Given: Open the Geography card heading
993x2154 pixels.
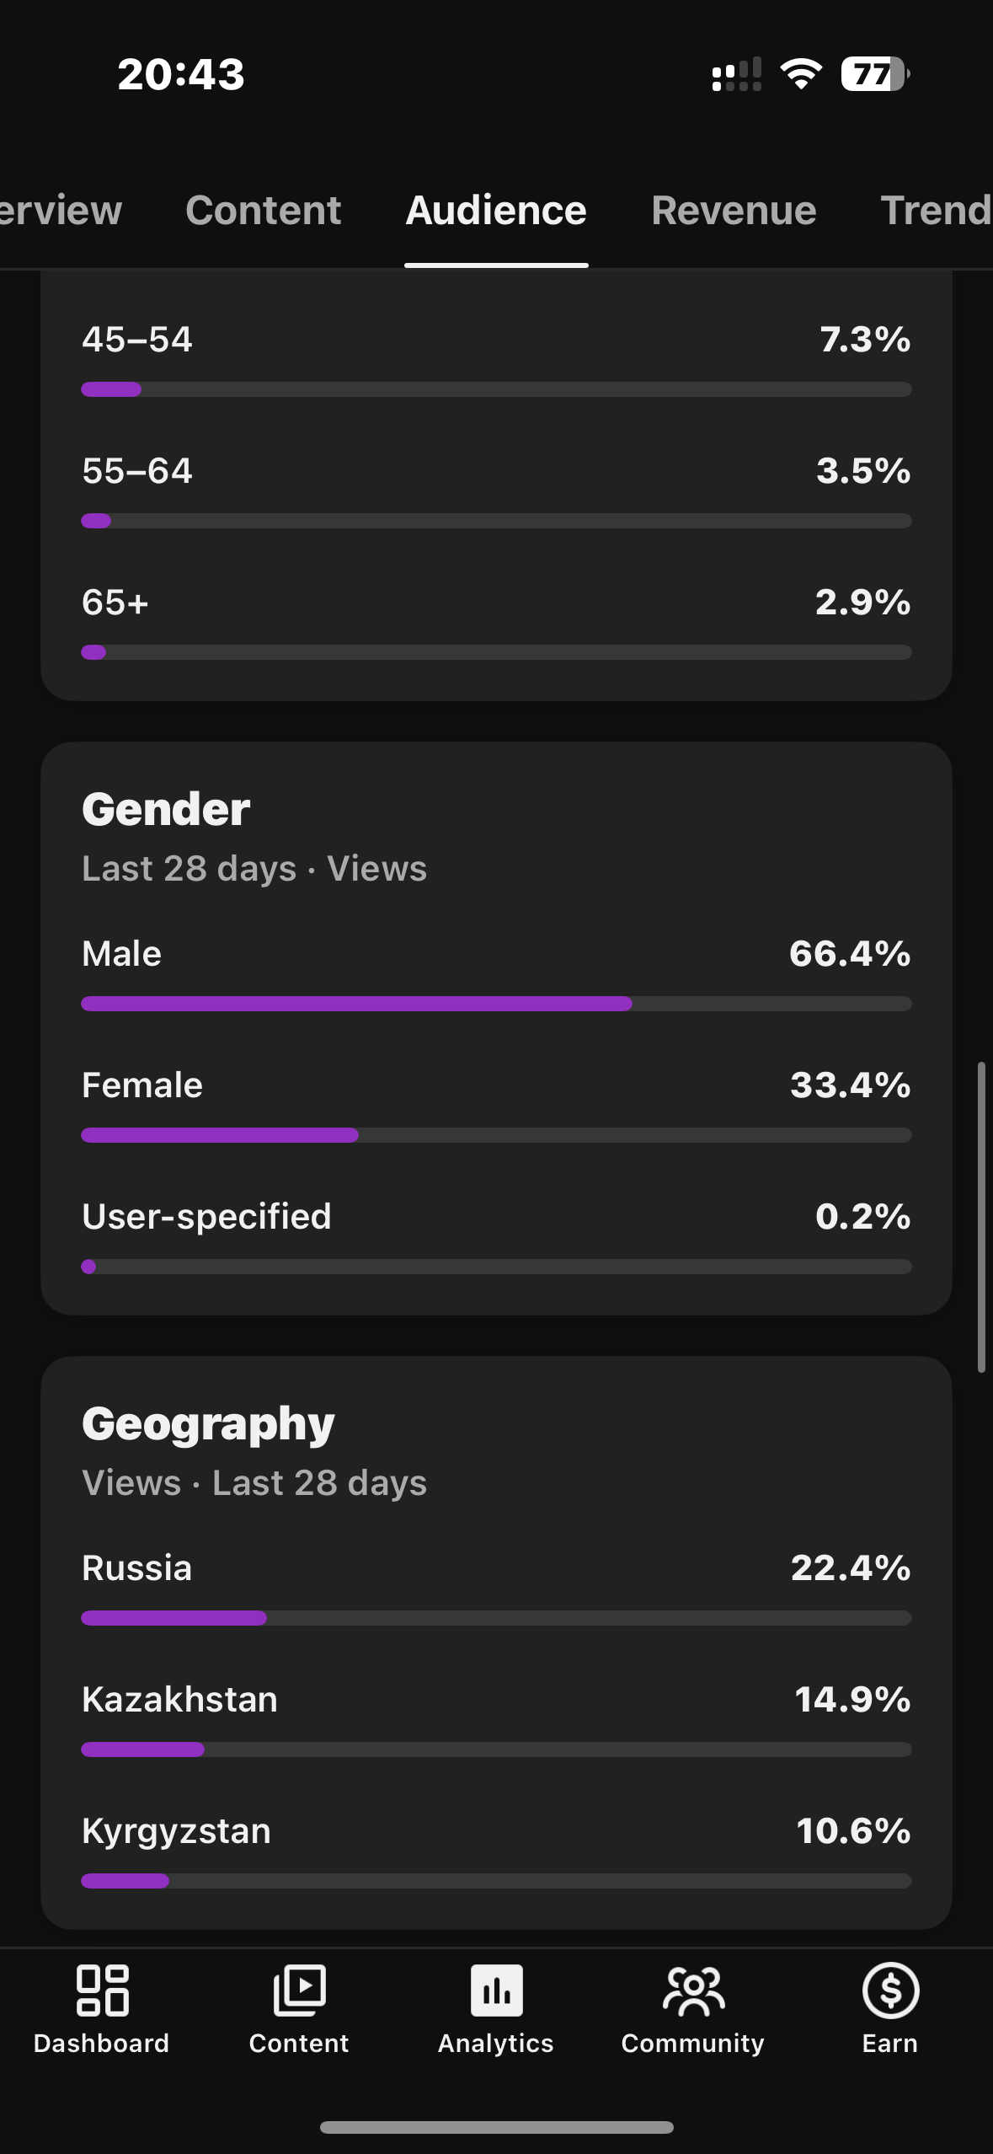Looking at the screenshot, I should (x=208, y=1424).
